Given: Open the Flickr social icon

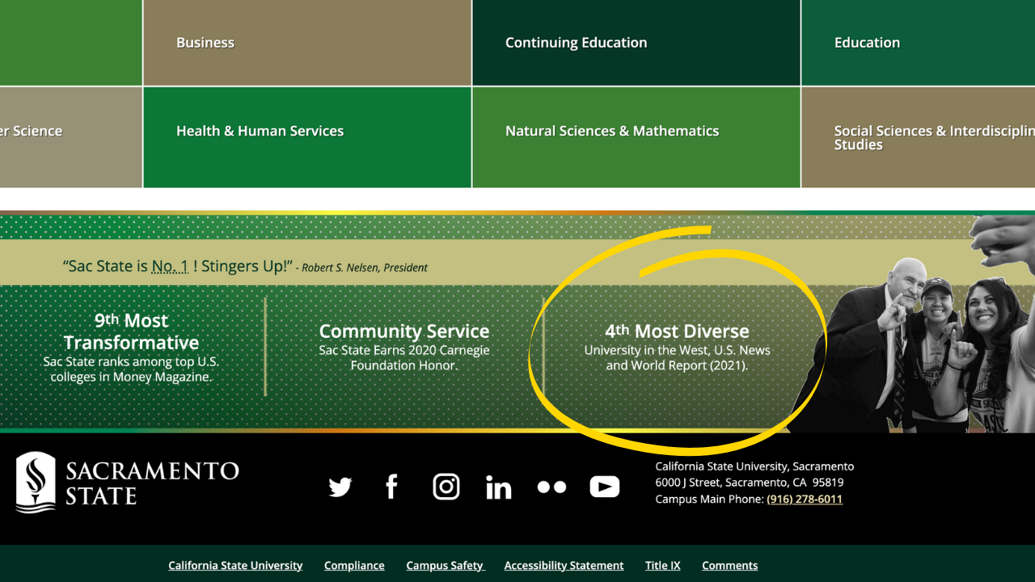Looking at the screenshot, I should click(551, 487).
